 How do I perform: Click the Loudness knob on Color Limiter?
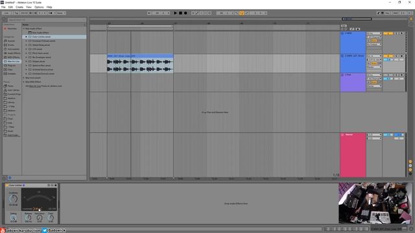13,199
